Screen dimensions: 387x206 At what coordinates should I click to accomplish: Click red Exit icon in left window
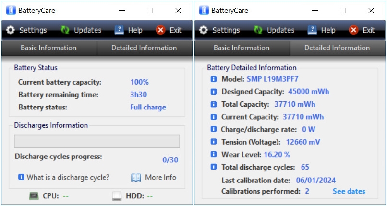pos(160,30)
